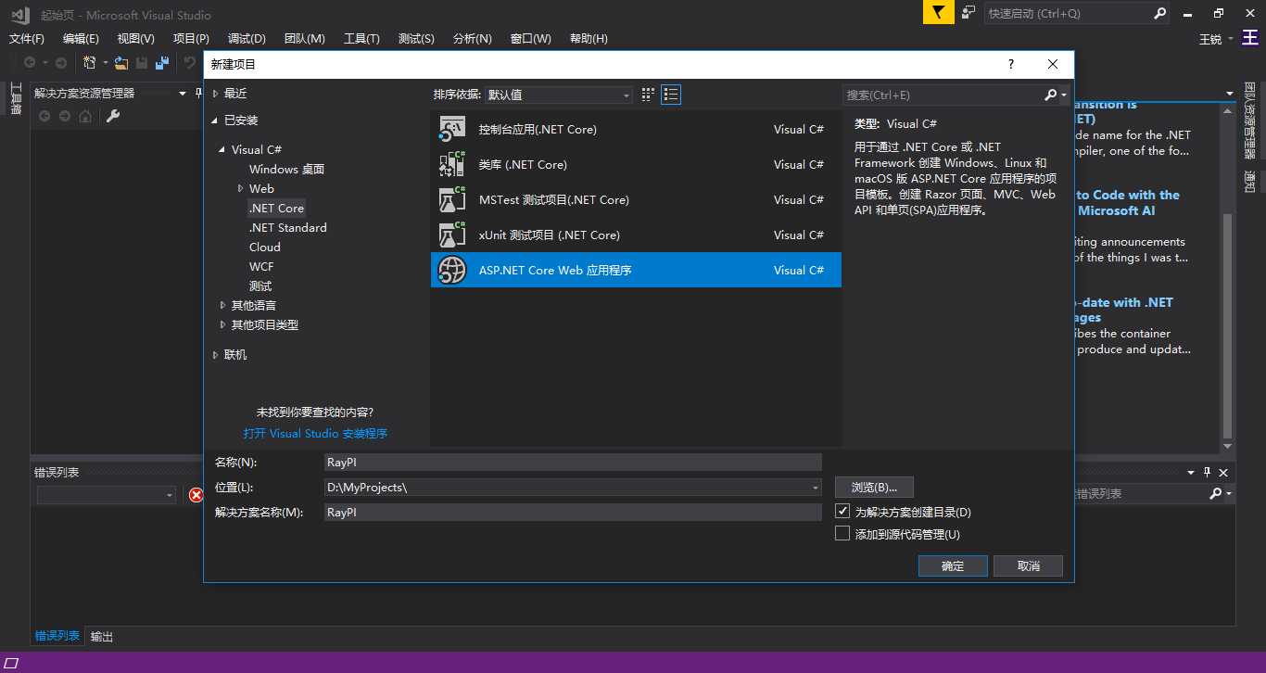Click the home icon in Solution Explorer toolbar
Screen dimensions: 1266x673
[x=85, y=116]
